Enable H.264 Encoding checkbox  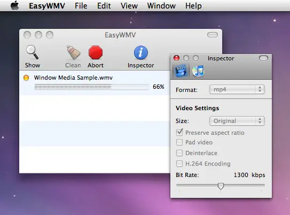pos(179,164)
